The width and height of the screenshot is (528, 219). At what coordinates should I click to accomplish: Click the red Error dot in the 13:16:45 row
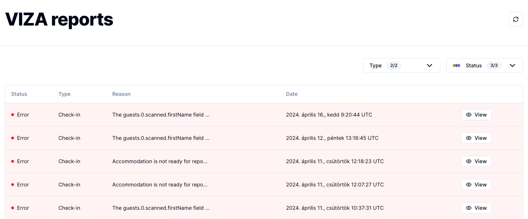[13, 138]
